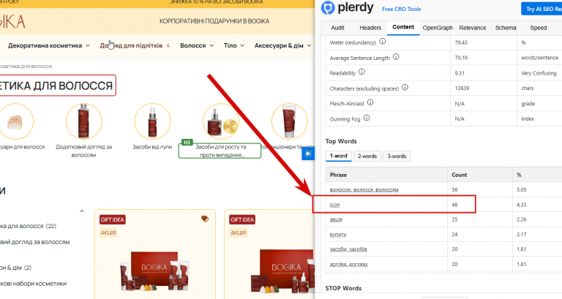Click the BOGIKA site logo
The image size is (562, 299).
click(12, 22)
